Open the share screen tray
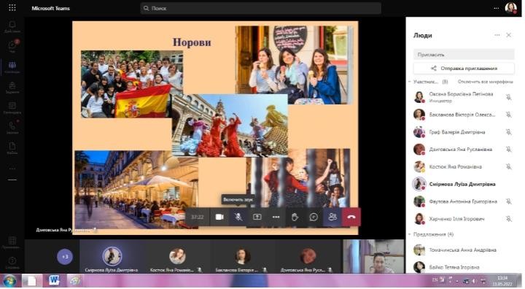 coord(257,217)
